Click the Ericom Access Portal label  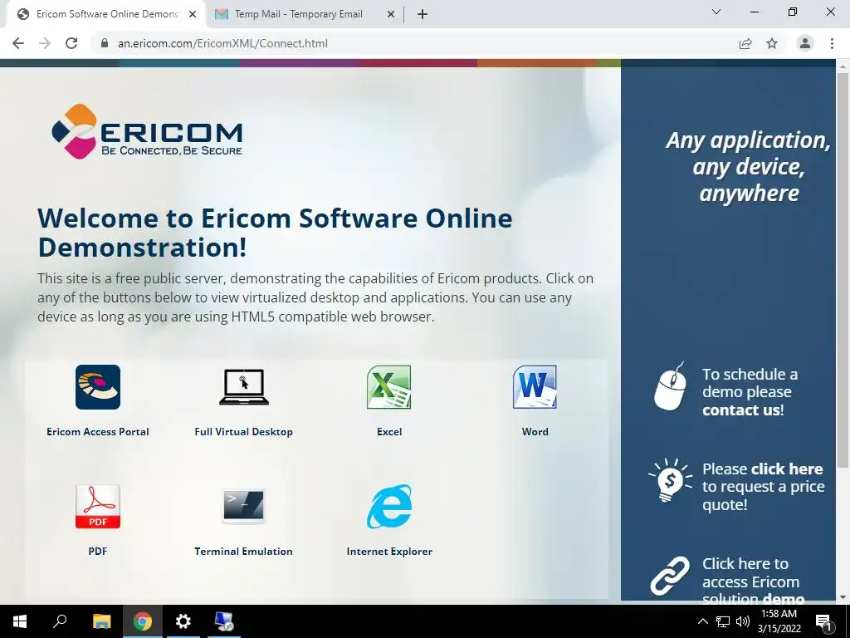point(98,432)
